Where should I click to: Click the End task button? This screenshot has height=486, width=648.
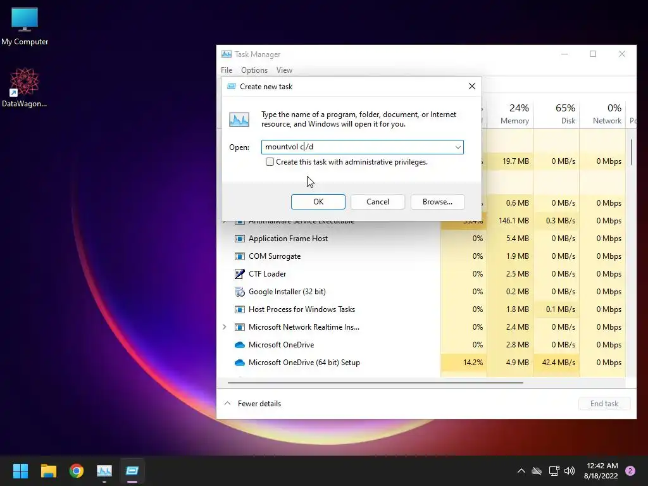(604, 404)
